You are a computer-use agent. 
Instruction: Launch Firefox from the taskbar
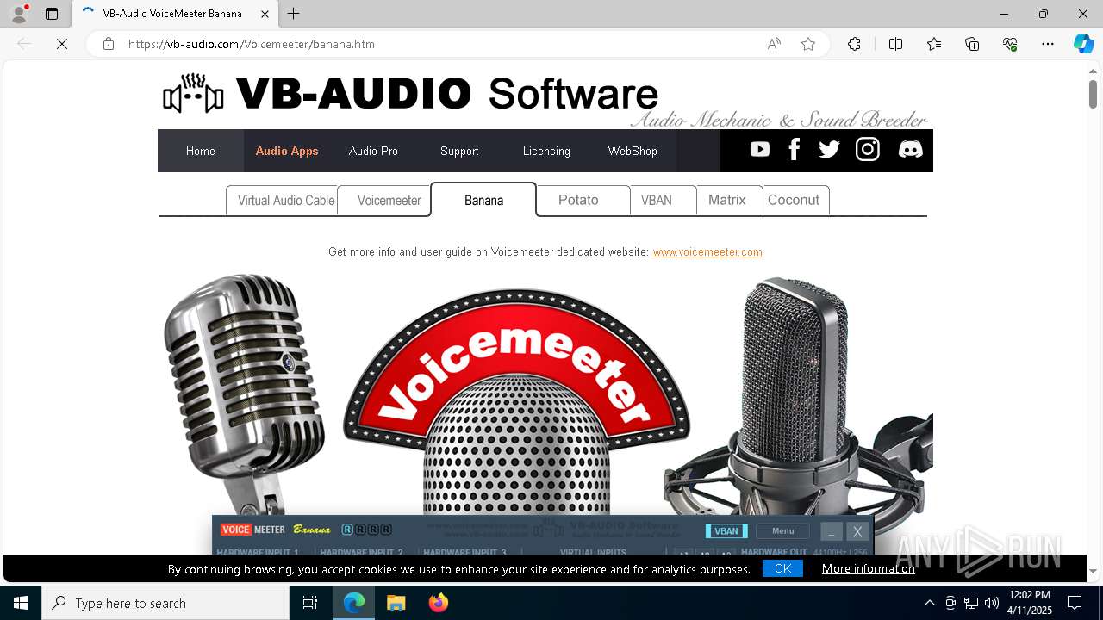tap(439, 603)
